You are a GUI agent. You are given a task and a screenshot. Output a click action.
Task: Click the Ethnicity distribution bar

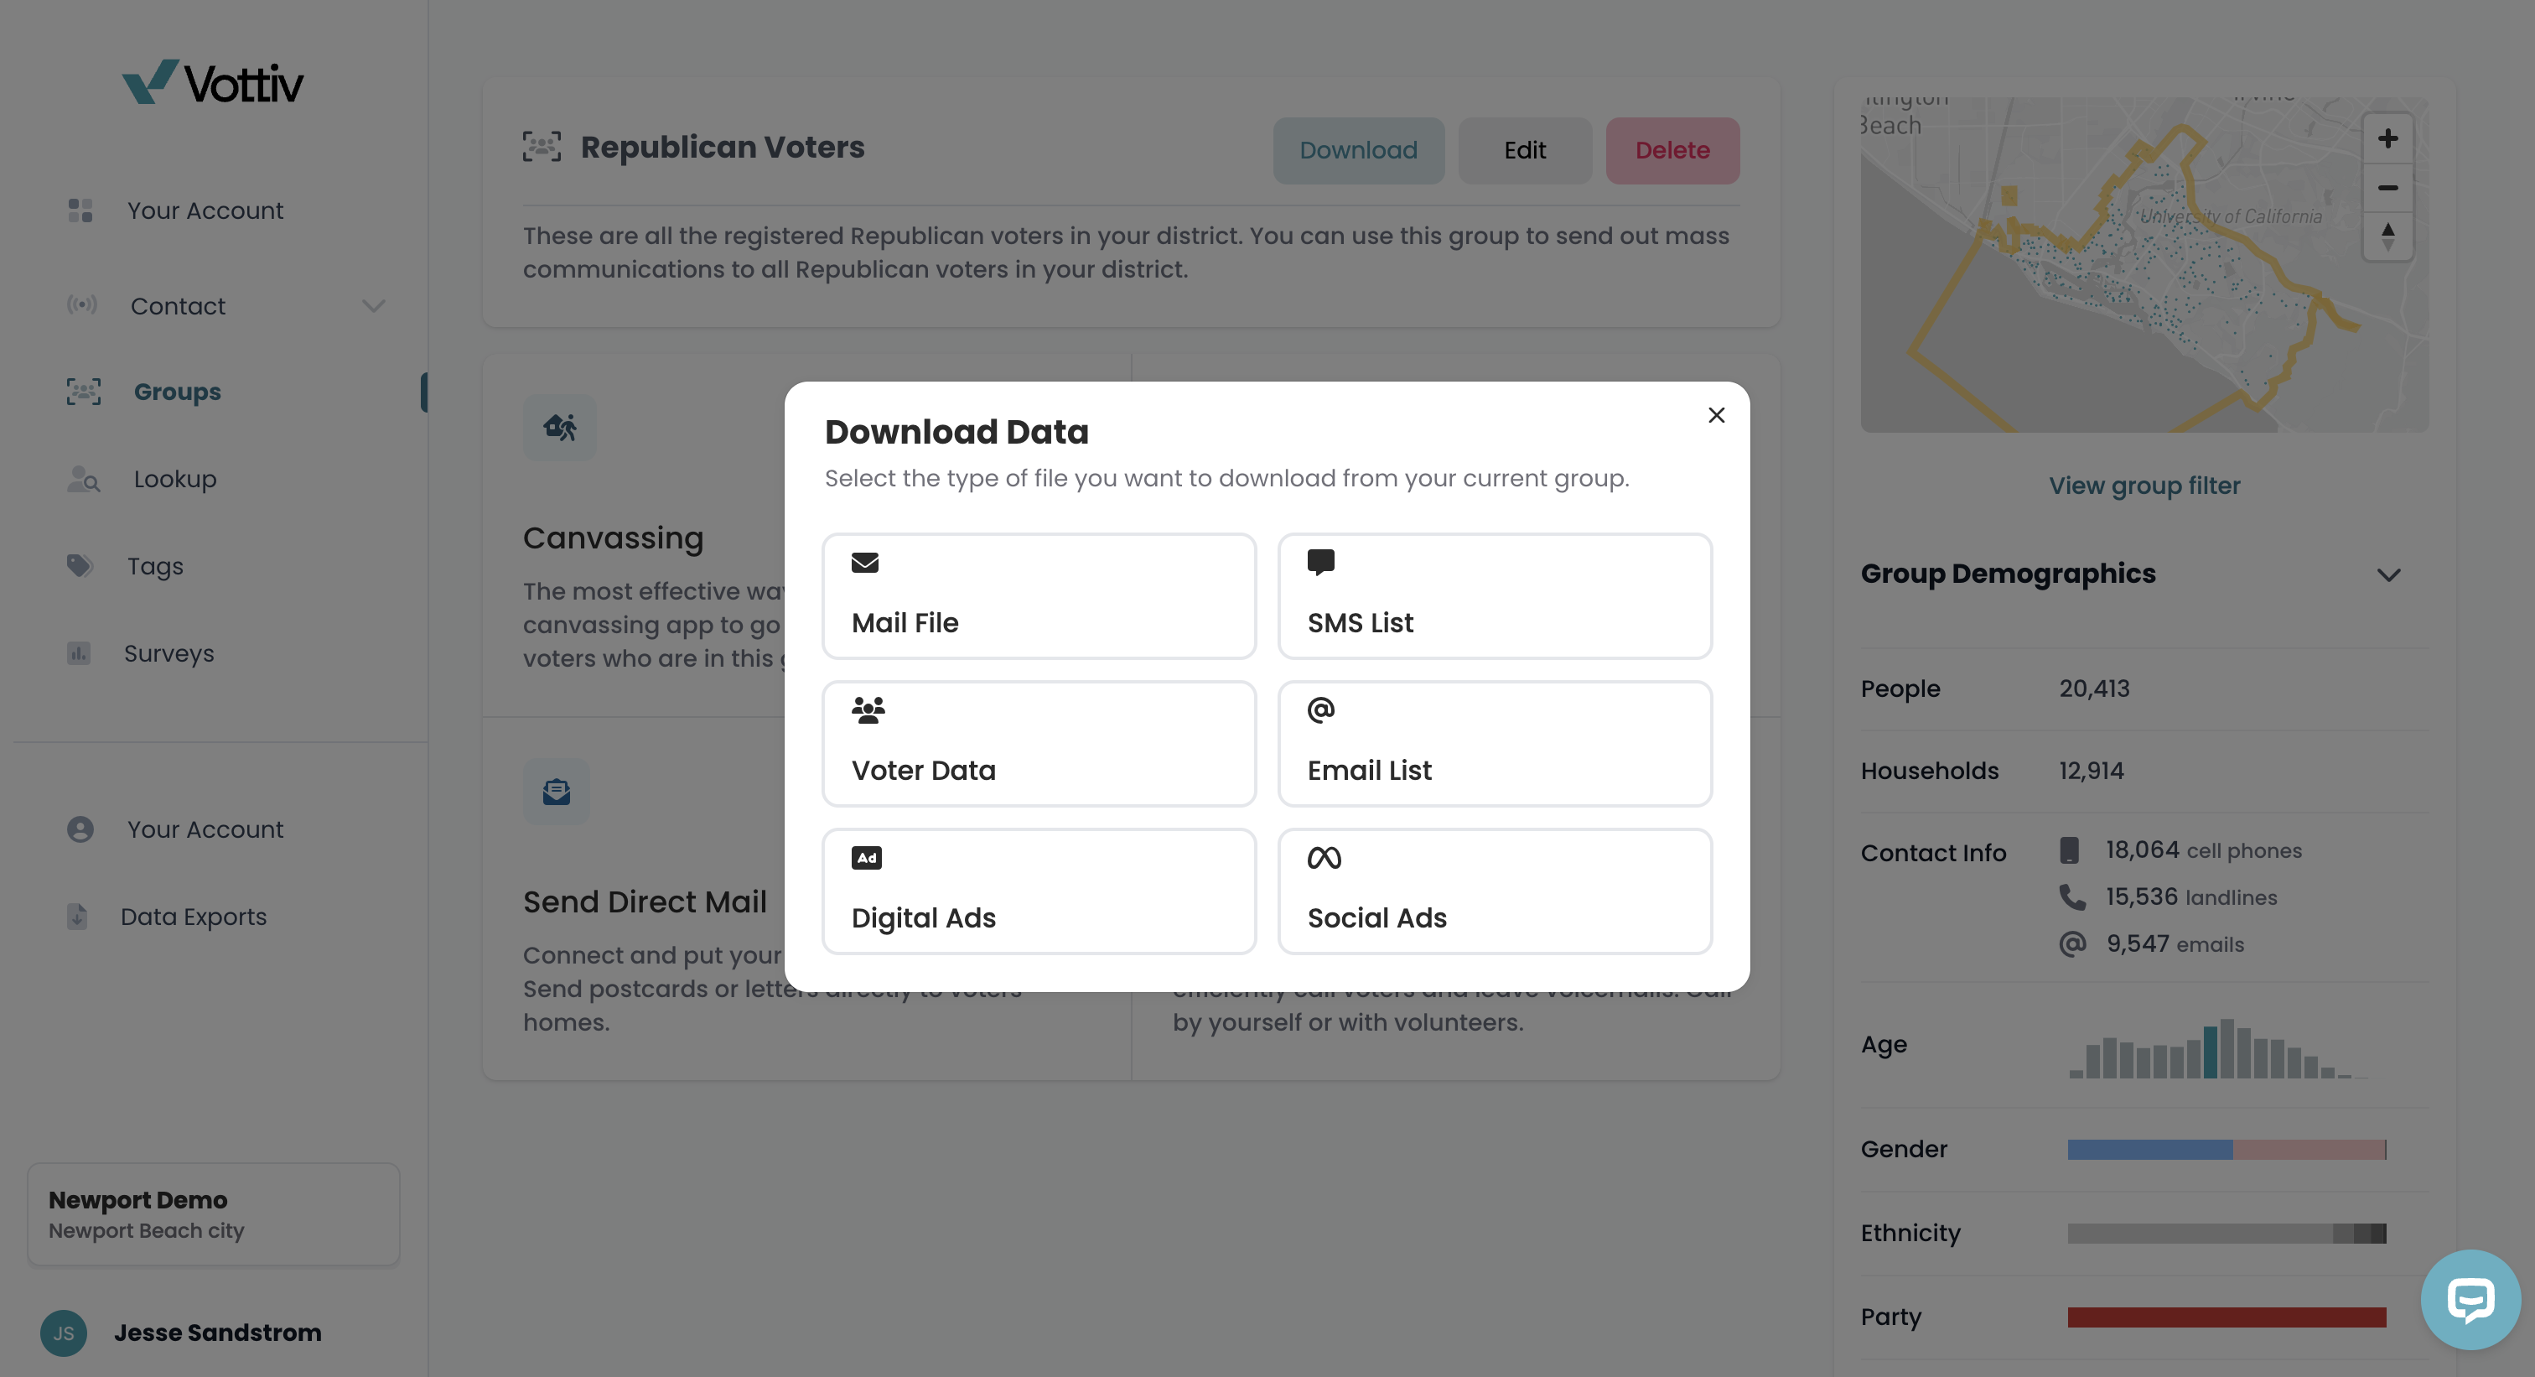[2227, 1232]
